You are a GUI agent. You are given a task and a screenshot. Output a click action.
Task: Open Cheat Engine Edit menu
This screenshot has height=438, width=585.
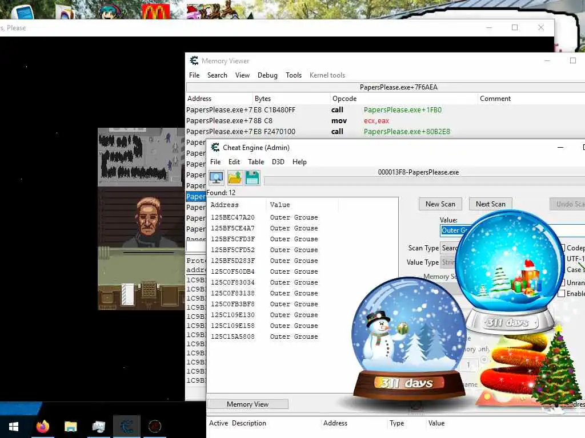[x=234, y=162]
